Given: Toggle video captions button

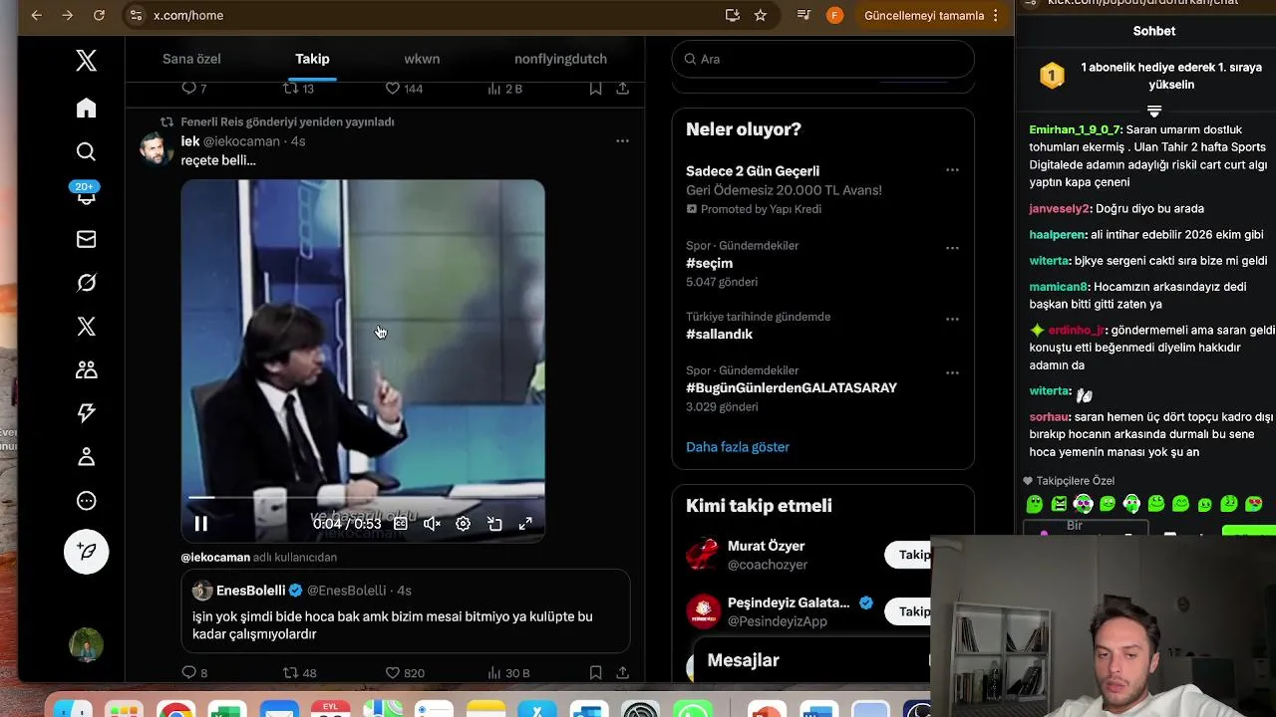Looking at the screenshot, I should [x=400, y=524].
